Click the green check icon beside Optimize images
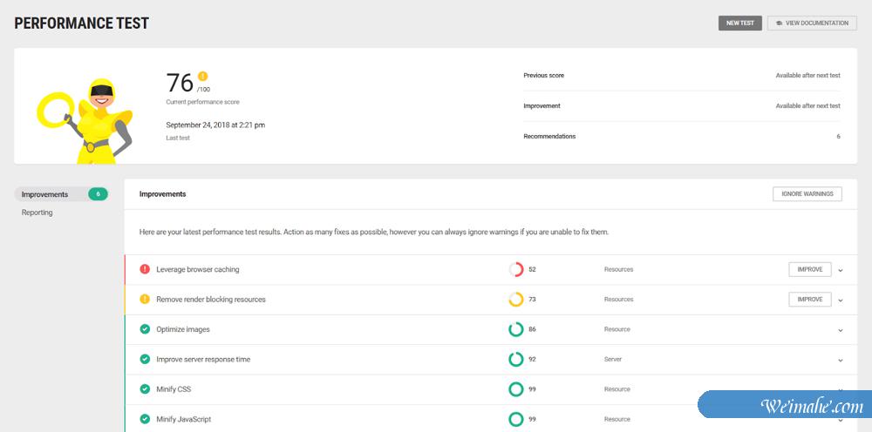 (x=145, y=329)
